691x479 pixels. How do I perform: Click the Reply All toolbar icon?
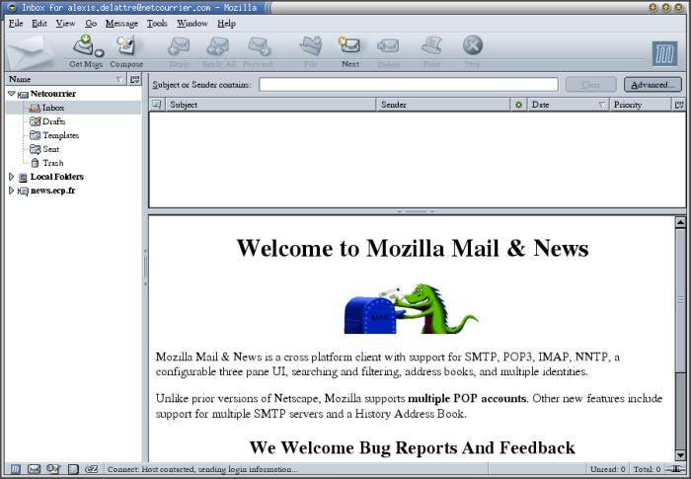tap(218, 51)
